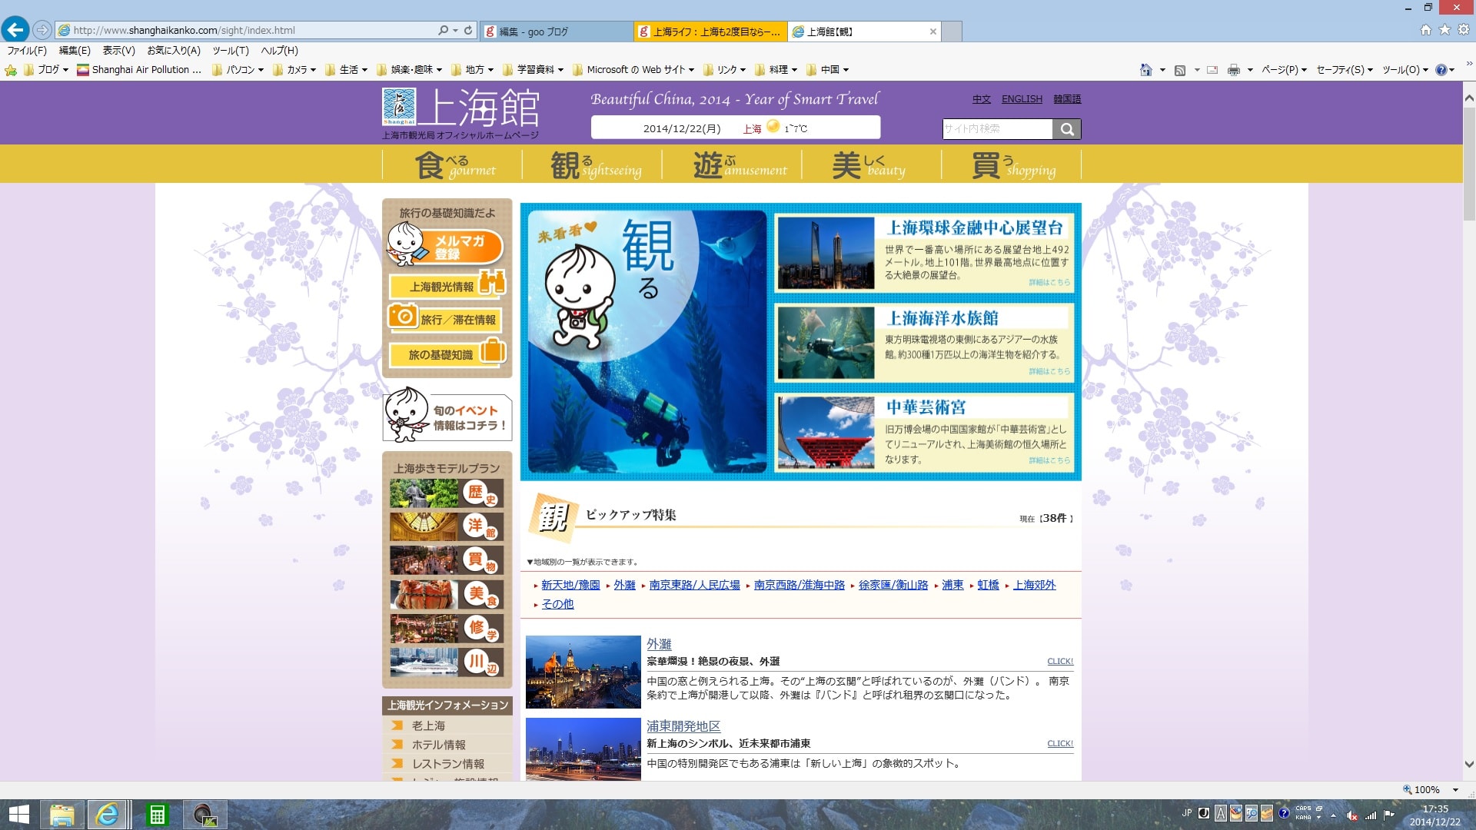
Task: Click the command bar print icon
Action: coord(1234,70)
